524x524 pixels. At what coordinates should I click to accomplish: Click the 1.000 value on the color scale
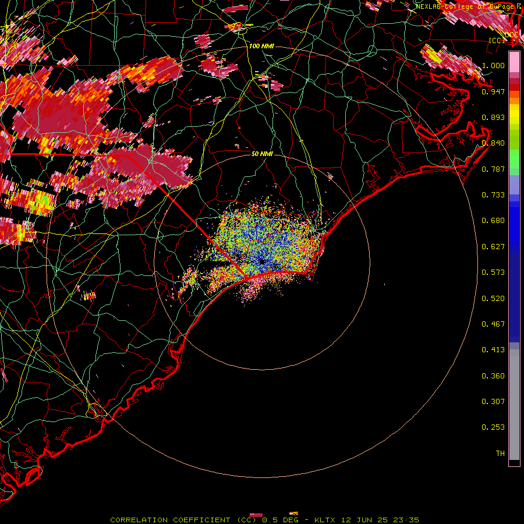coord(493,65)
